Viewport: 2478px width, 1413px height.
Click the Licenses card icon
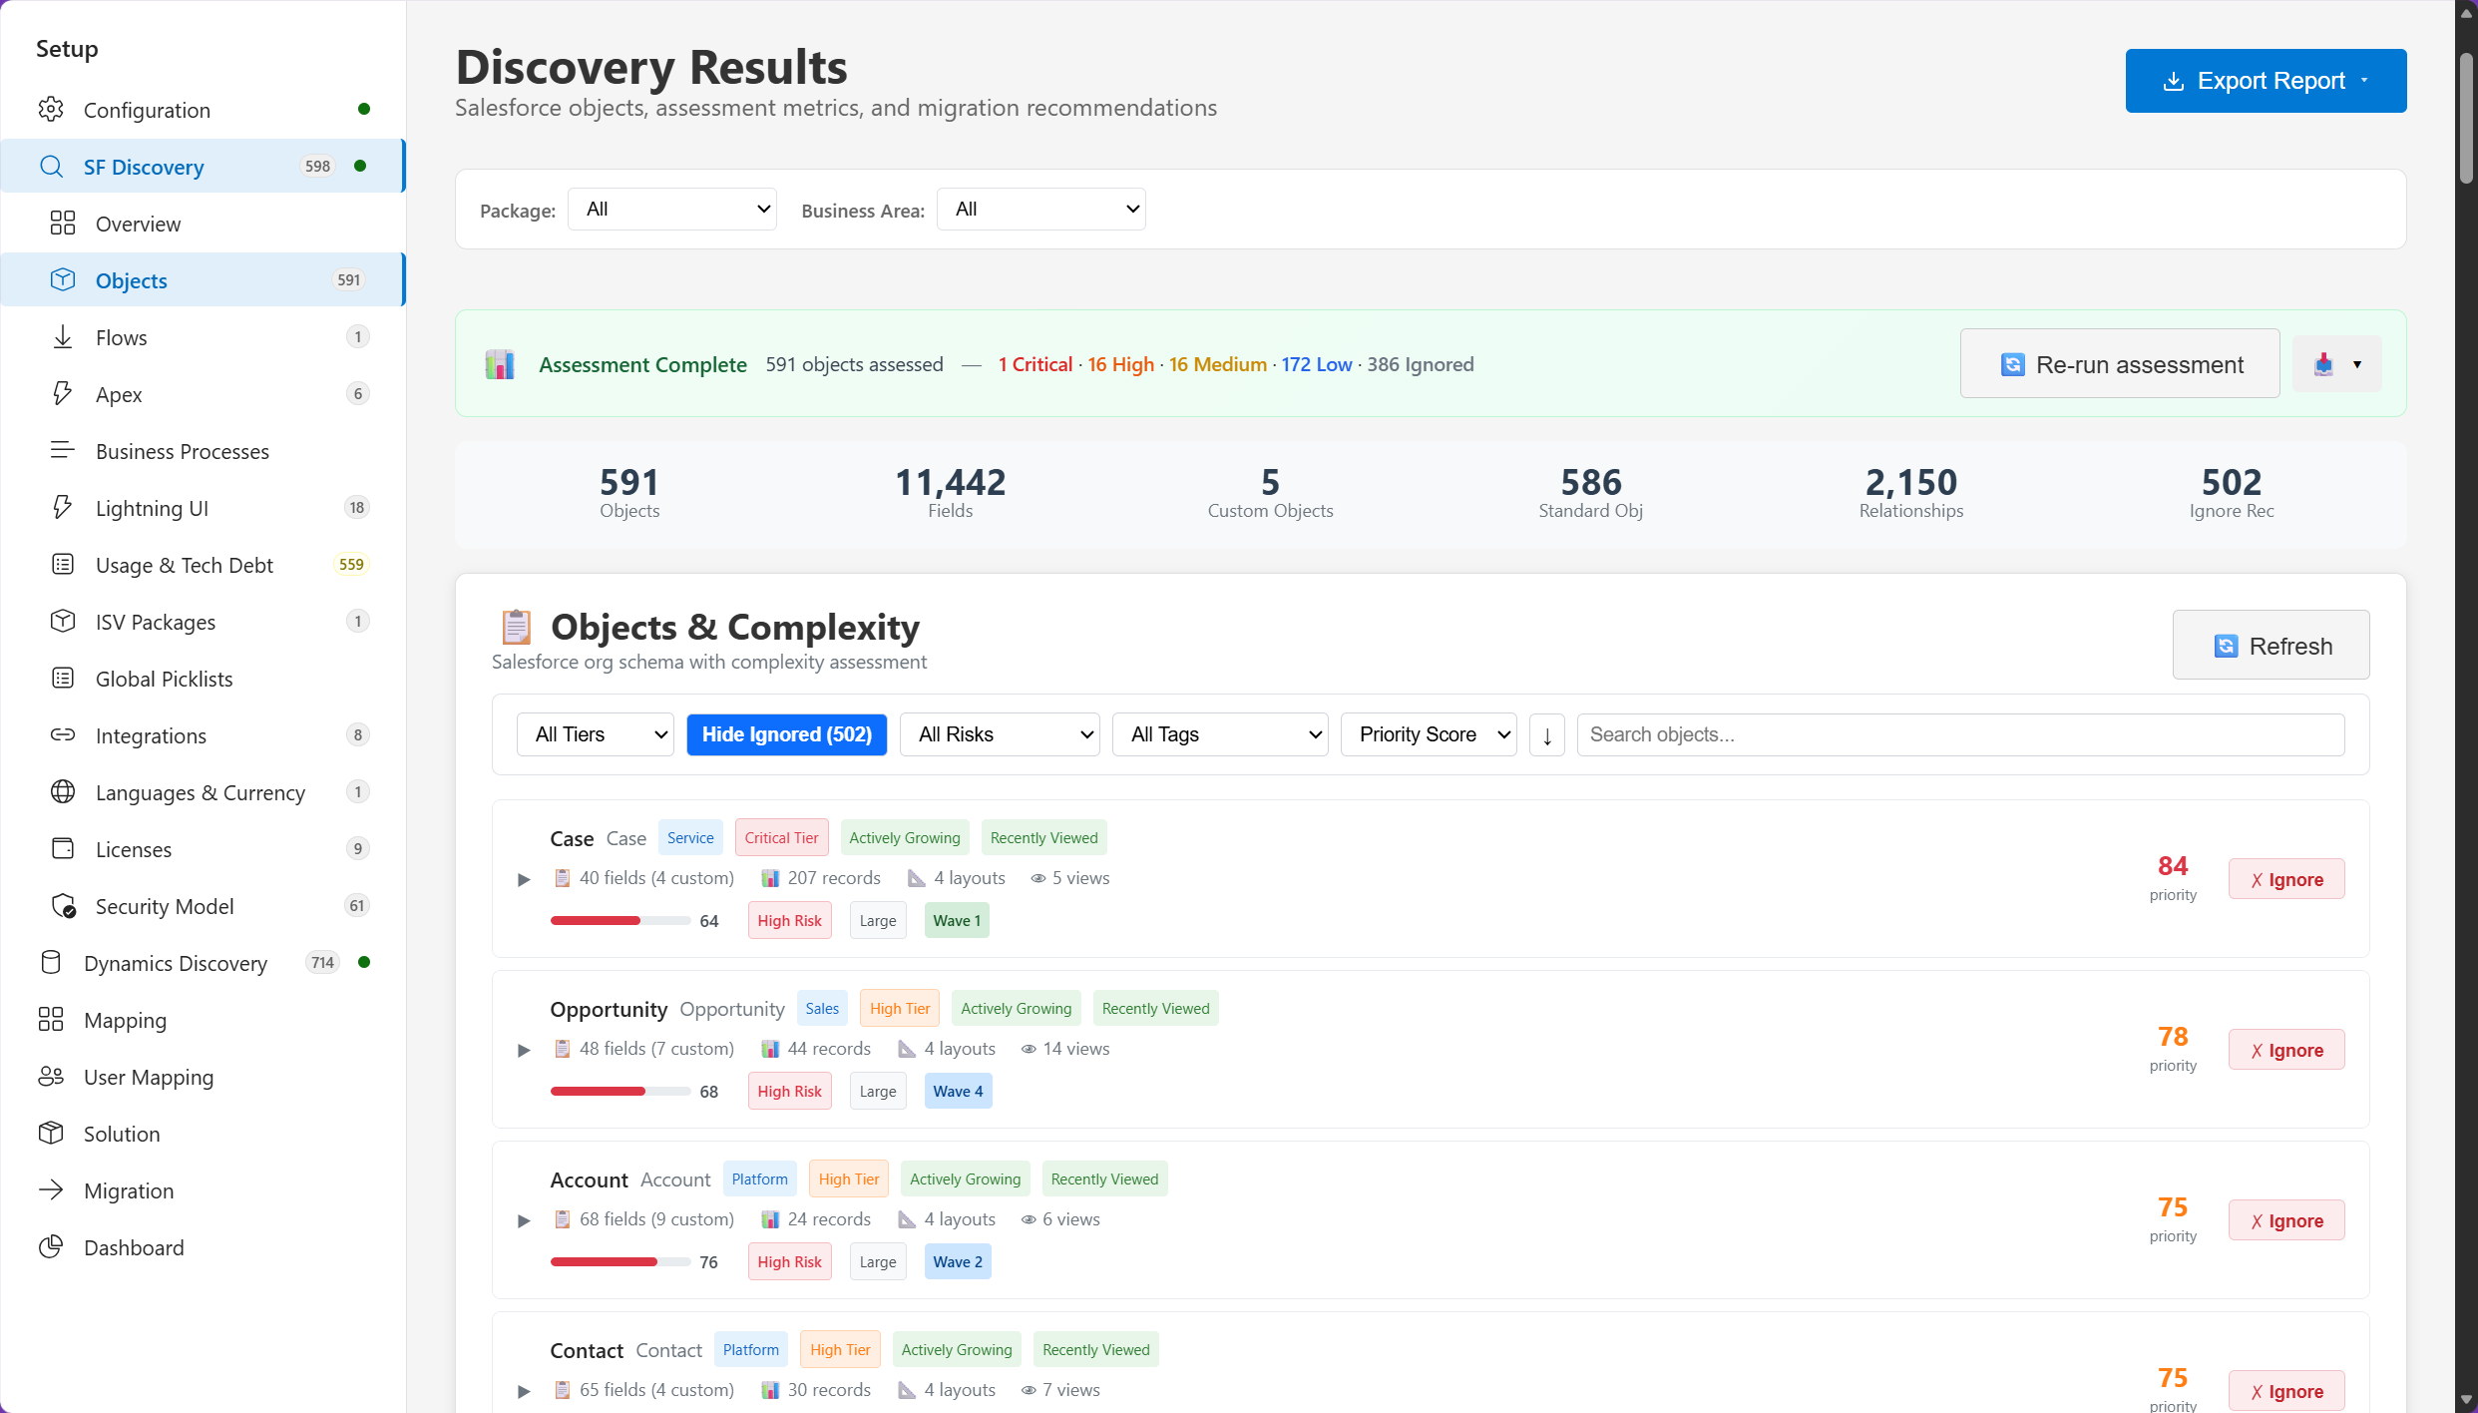pos(63,849)
